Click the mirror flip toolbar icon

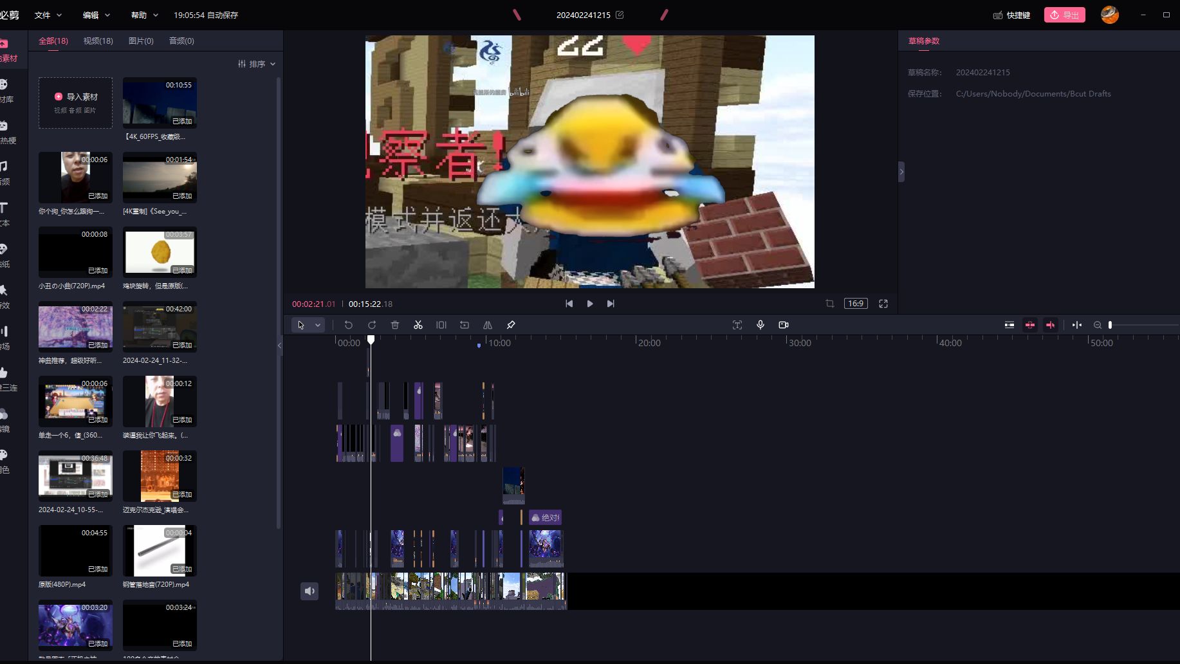click(488, 325)
